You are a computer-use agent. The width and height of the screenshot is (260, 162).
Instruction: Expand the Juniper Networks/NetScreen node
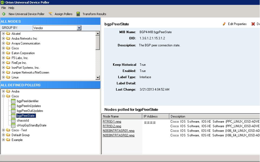pyautogui.click(x=3, y=72)
